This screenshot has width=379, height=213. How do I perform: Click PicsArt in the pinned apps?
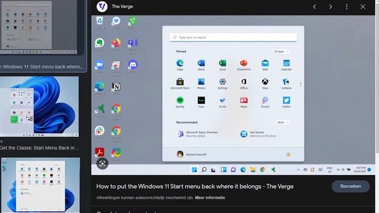[265, 102]
